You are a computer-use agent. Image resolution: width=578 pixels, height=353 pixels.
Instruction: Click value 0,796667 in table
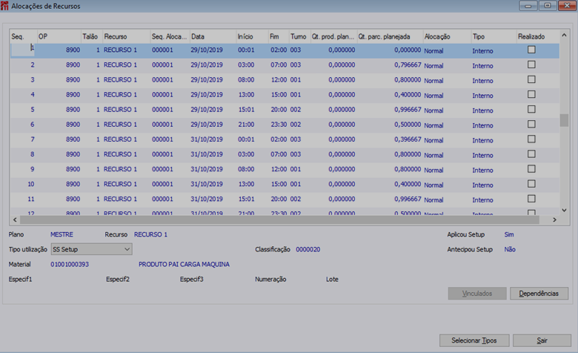pos(408,65)
